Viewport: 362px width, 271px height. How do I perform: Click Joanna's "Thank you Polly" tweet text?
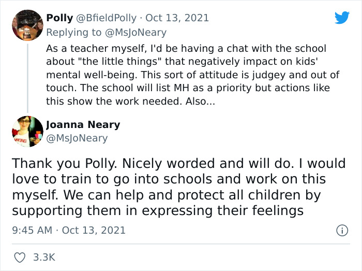(178, 187)
